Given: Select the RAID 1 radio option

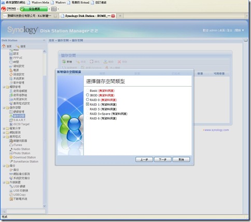Looking at the screenshot, I should (x=88, y=104).
